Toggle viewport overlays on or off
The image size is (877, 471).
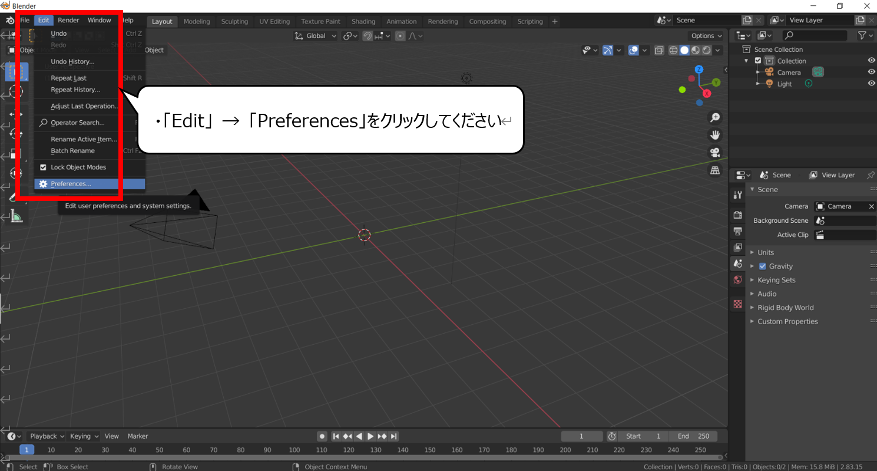[x=633, y=51]
